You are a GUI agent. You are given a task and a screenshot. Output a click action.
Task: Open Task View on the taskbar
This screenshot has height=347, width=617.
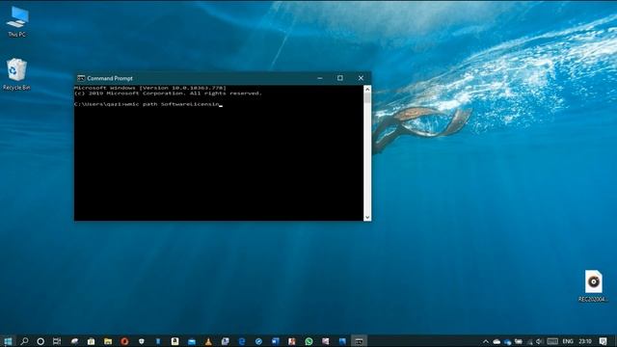57,341
